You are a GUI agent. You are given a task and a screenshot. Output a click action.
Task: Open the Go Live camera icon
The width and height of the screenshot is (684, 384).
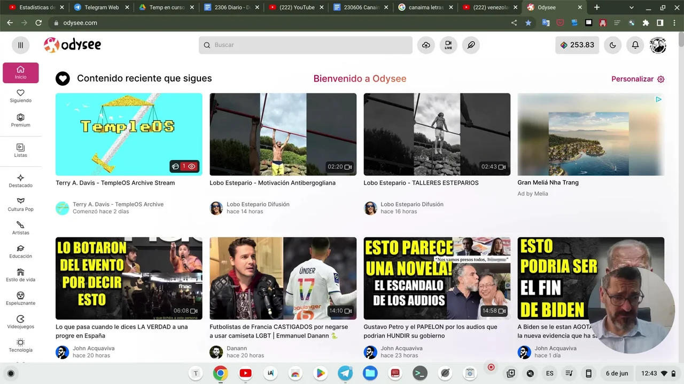click(448, 45)
